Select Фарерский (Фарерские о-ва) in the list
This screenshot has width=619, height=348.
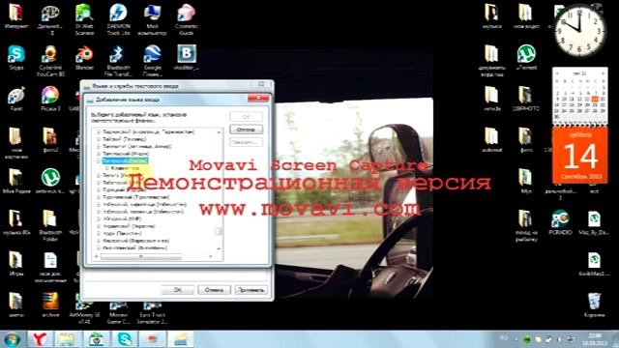click(135, 241)
